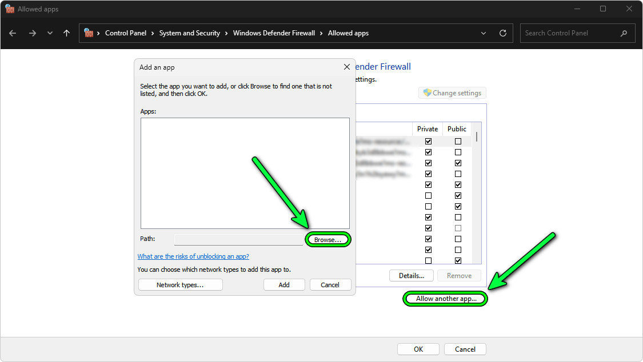Select System and Security breadcrumb
643x362 pixels.
(x=189, y=33)
